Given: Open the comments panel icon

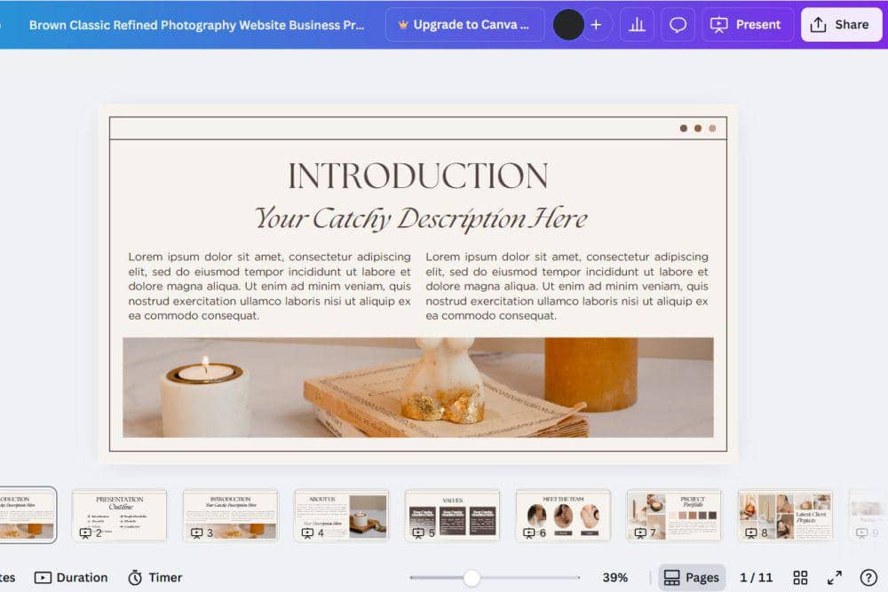Looking at the screenshot, I should [x=678, y=24].
